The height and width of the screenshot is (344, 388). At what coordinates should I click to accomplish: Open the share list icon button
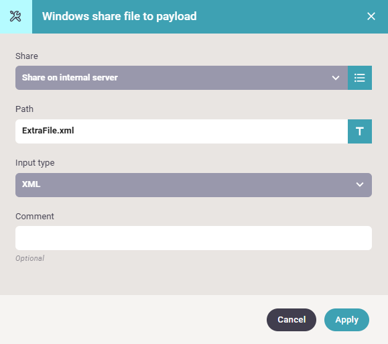pos(360,78)
